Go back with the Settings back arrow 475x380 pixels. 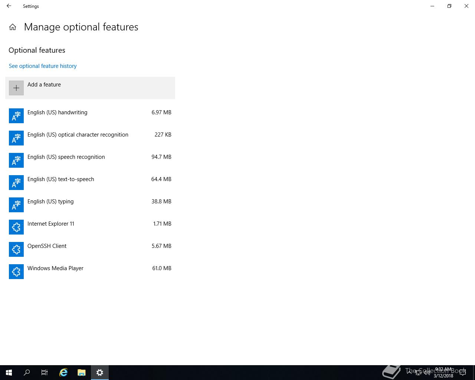tap(9, 6)
